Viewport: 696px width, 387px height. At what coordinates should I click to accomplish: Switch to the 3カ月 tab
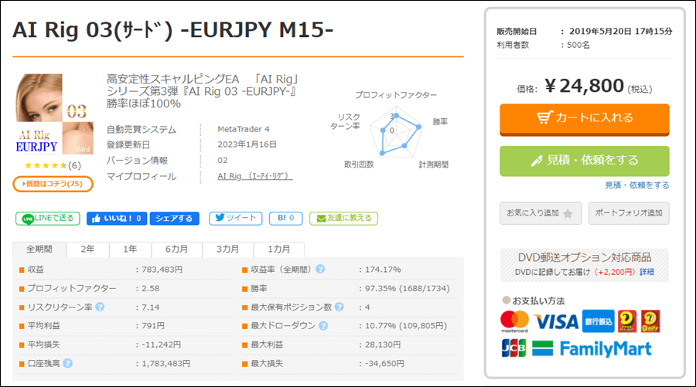[x=227, y=250]
